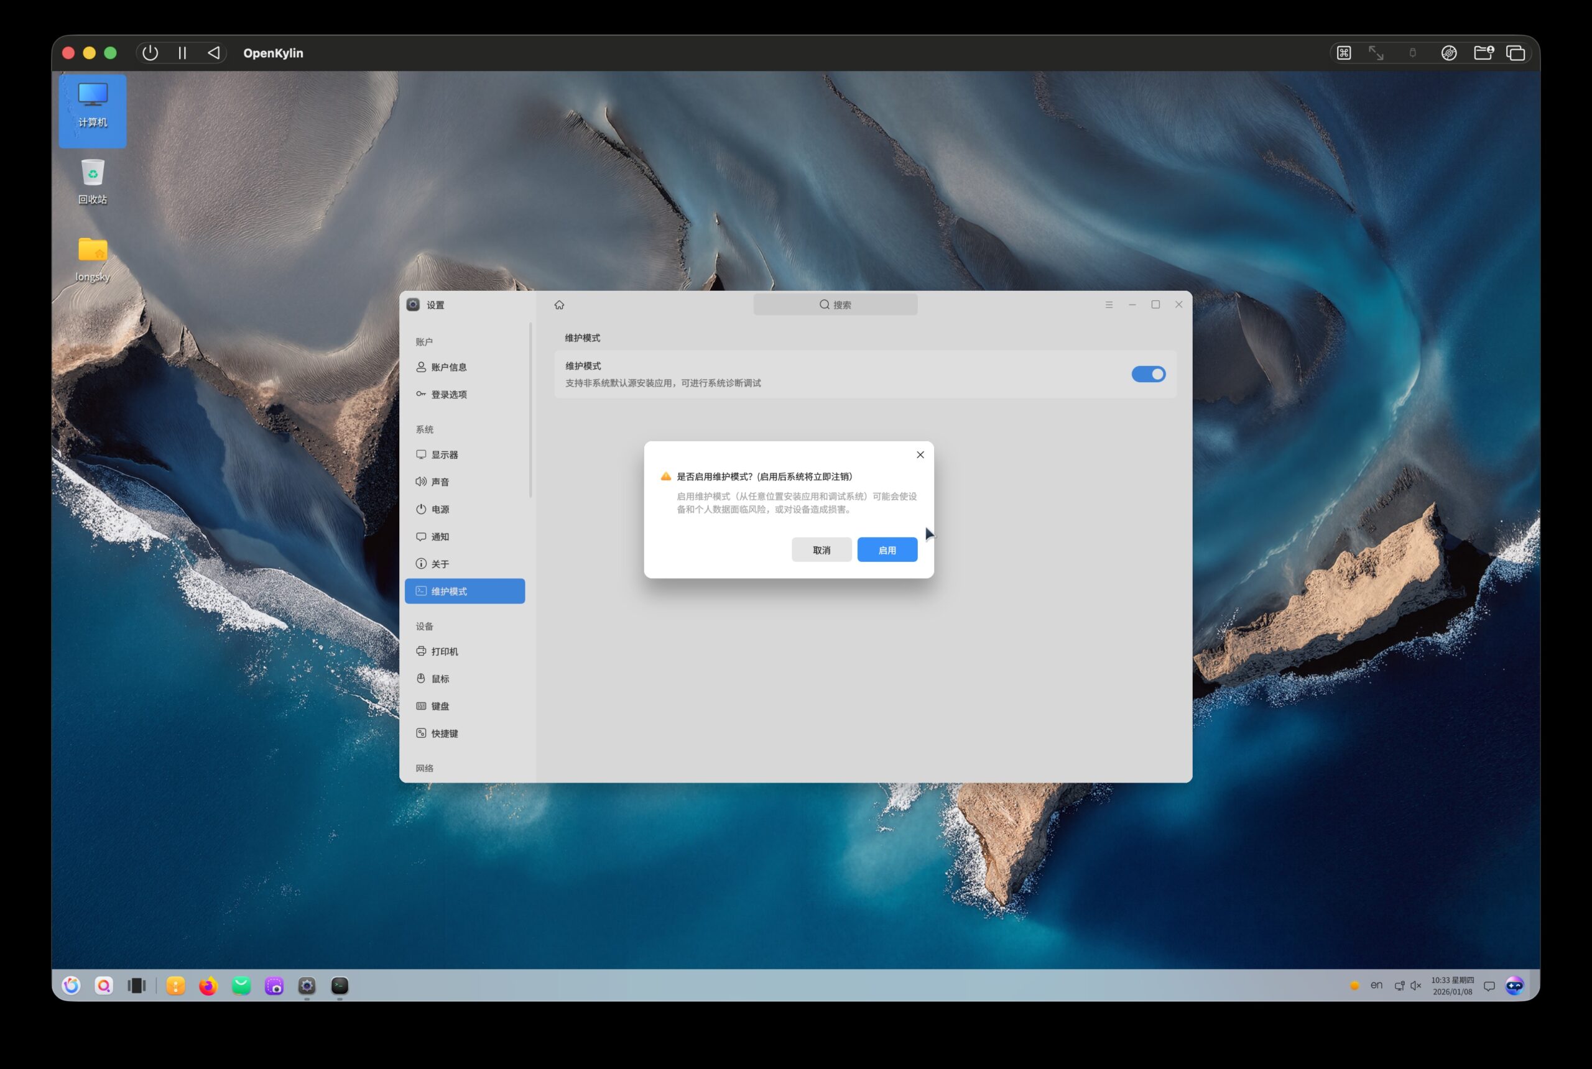Close the maintenance mode confirmation dialog
Image resolution: width=1592 pixels, height=1069 pixels.
920,455
